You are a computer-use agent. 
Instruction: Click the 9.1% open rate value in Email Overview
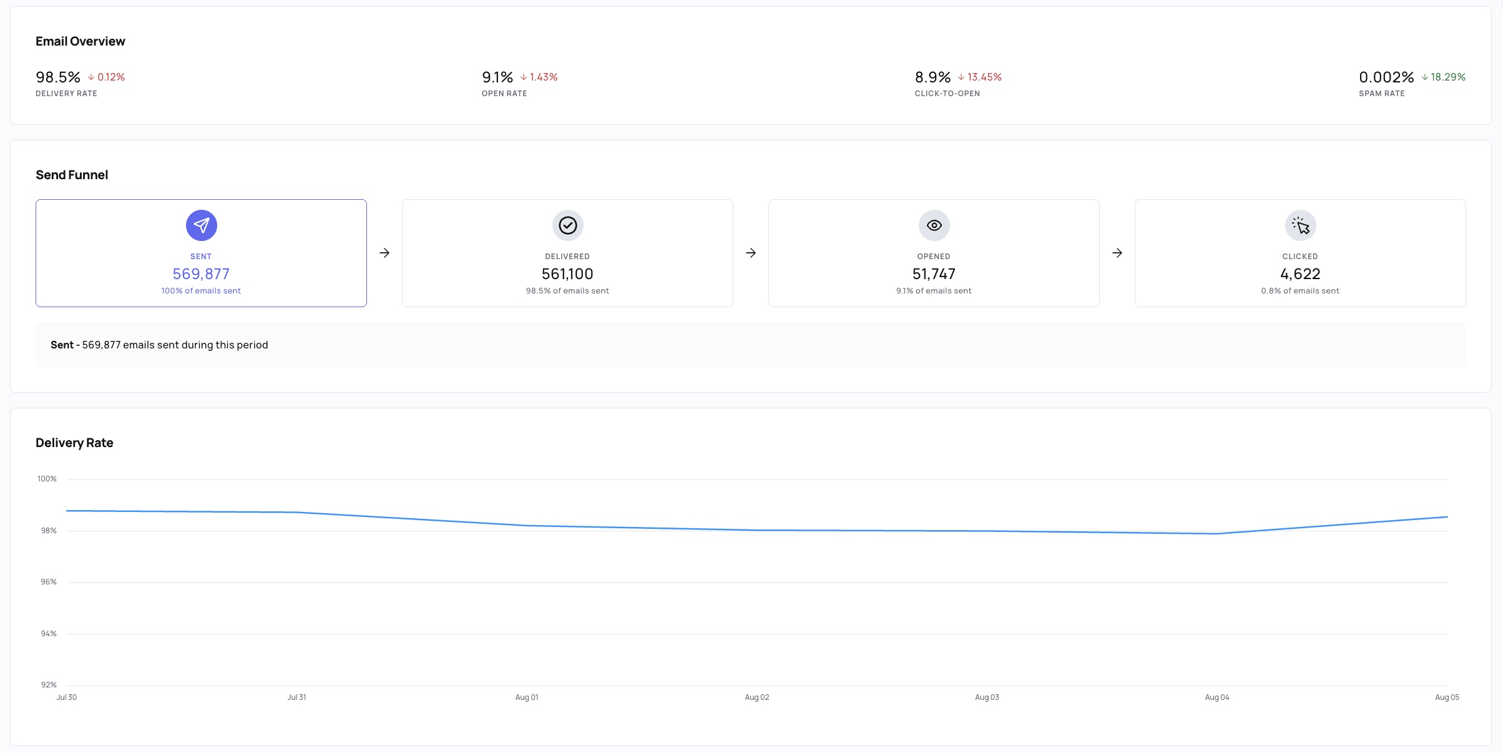point(497,77)
